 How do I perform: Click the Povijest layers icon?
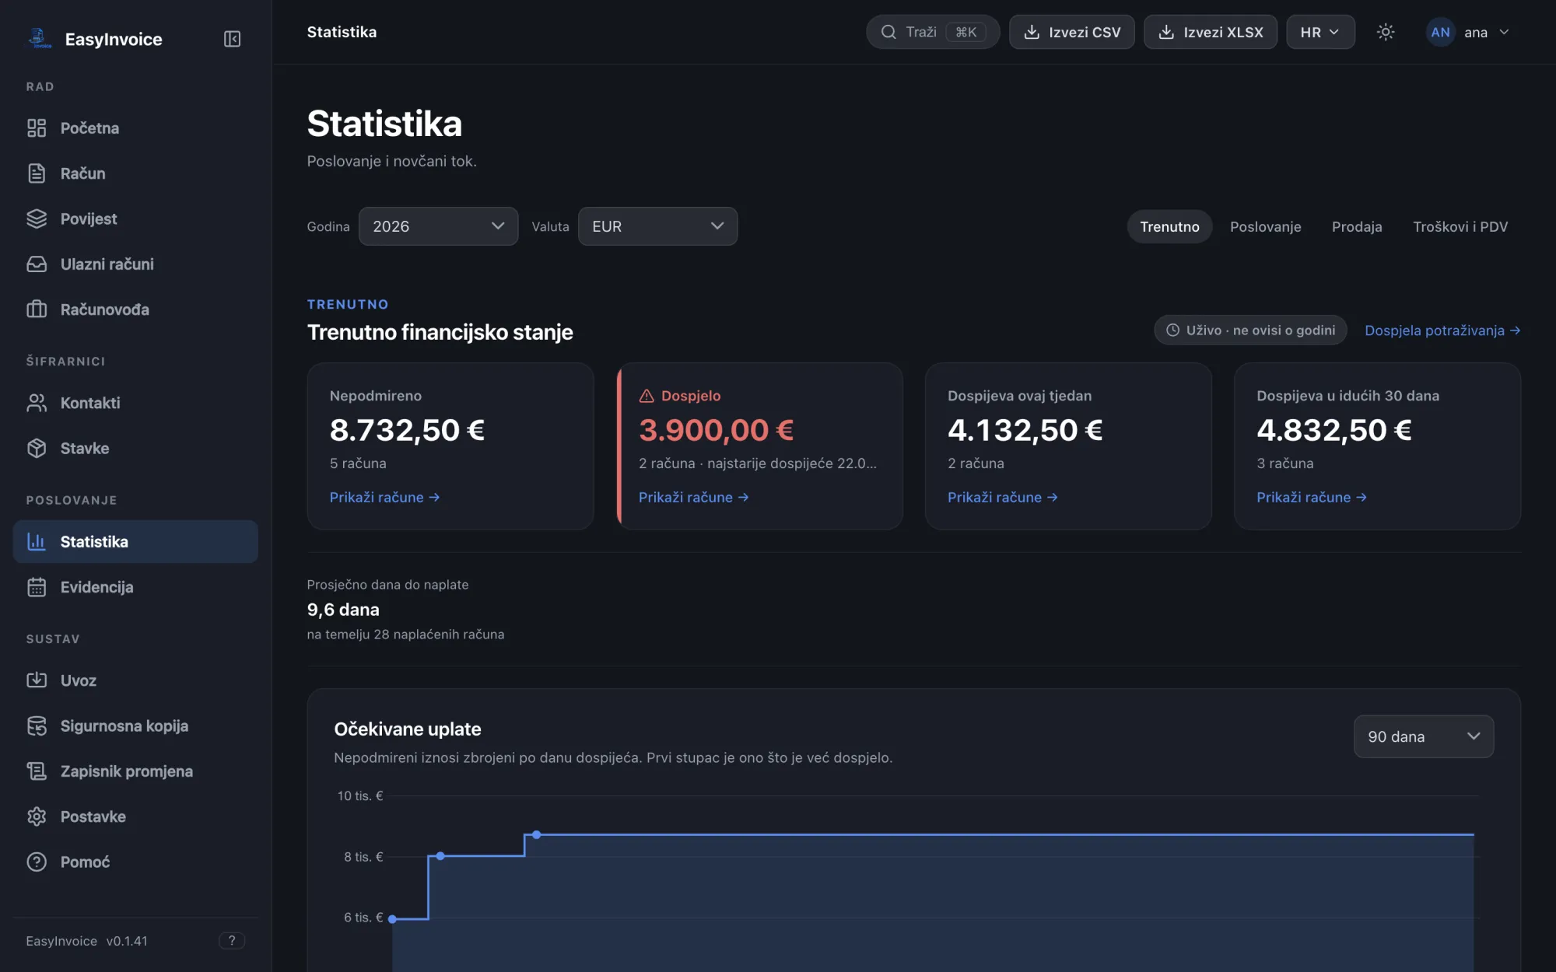coord(37,219)
